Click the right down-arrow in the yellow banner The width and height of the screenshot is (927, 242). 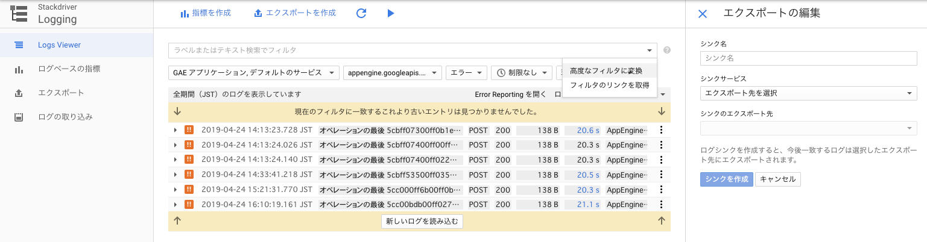coord(662,111)
